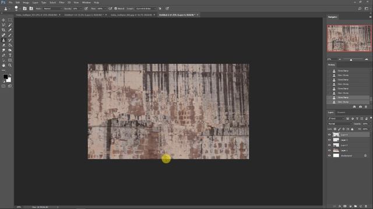Select the Eraser tool
Image resolution: width=373 pixels, height=209 pixels.
(3, 45)
